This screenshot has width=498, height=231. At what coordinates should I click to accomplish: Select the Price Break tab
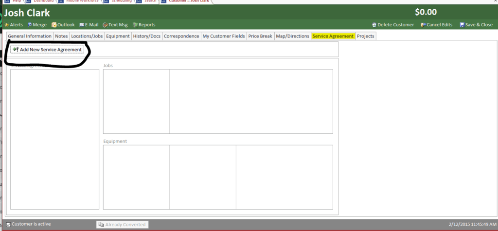coord(260,36)
